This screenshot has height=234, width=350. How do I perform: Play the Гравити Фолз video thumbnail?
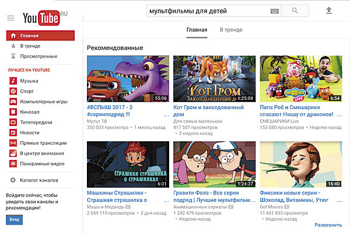pos(214,165)
